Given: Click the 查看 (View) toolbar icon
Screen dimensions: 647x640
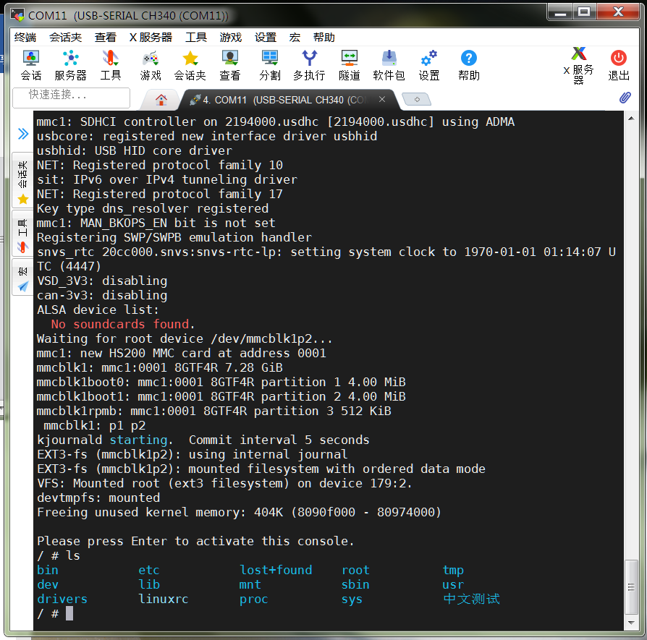Looking at the screenshot, I should coord(230,65).
